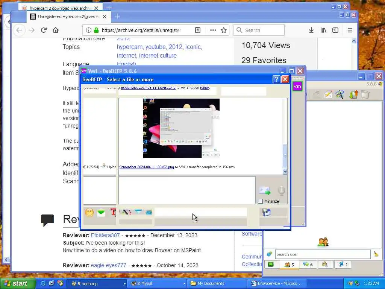This screenshot has height=289, width=385.
Task: Select the chats tab showing 6
Action: (x=308, y=265)
